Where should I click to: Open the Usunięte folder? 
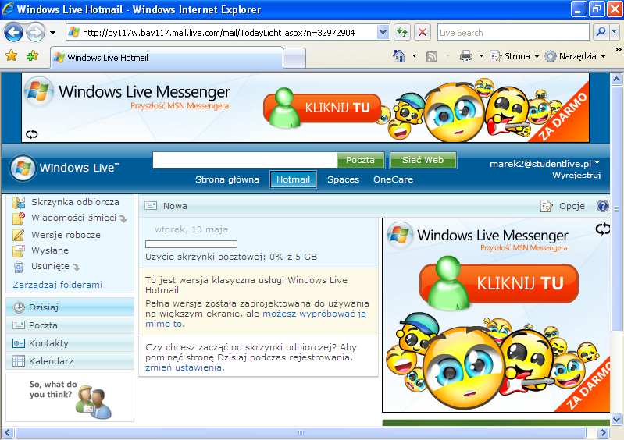[x=50, y=266]
